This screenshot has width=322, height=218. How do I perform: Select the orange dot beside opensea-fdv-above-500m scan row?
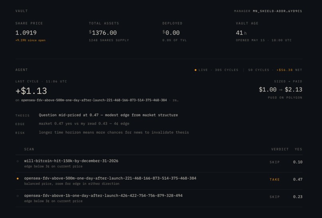[x=18, y=178]
